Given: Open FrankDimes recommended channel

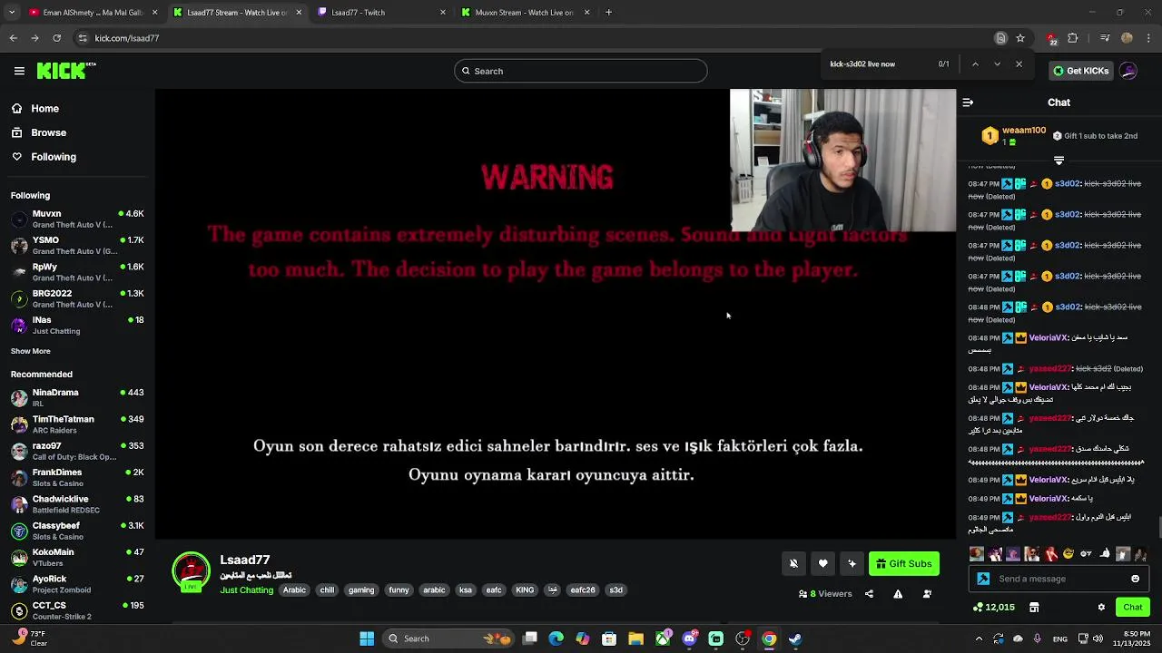Looking at the screenshot, I should [77, 477].
